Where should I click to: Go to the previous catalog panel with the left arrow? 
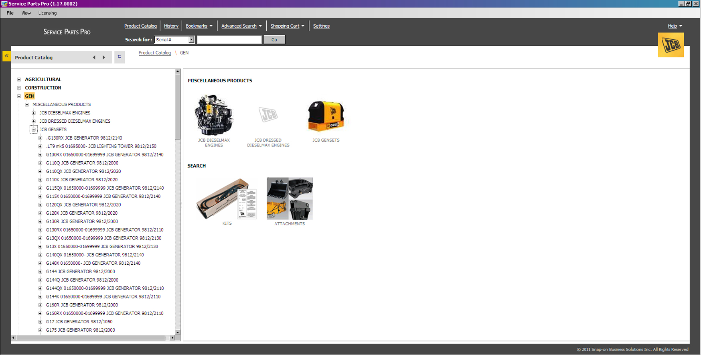(x=94, y=57)
